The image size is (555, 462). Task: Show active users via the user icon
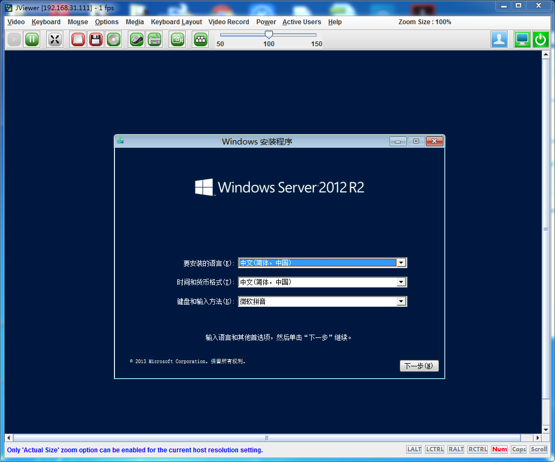tap(499, 40)
